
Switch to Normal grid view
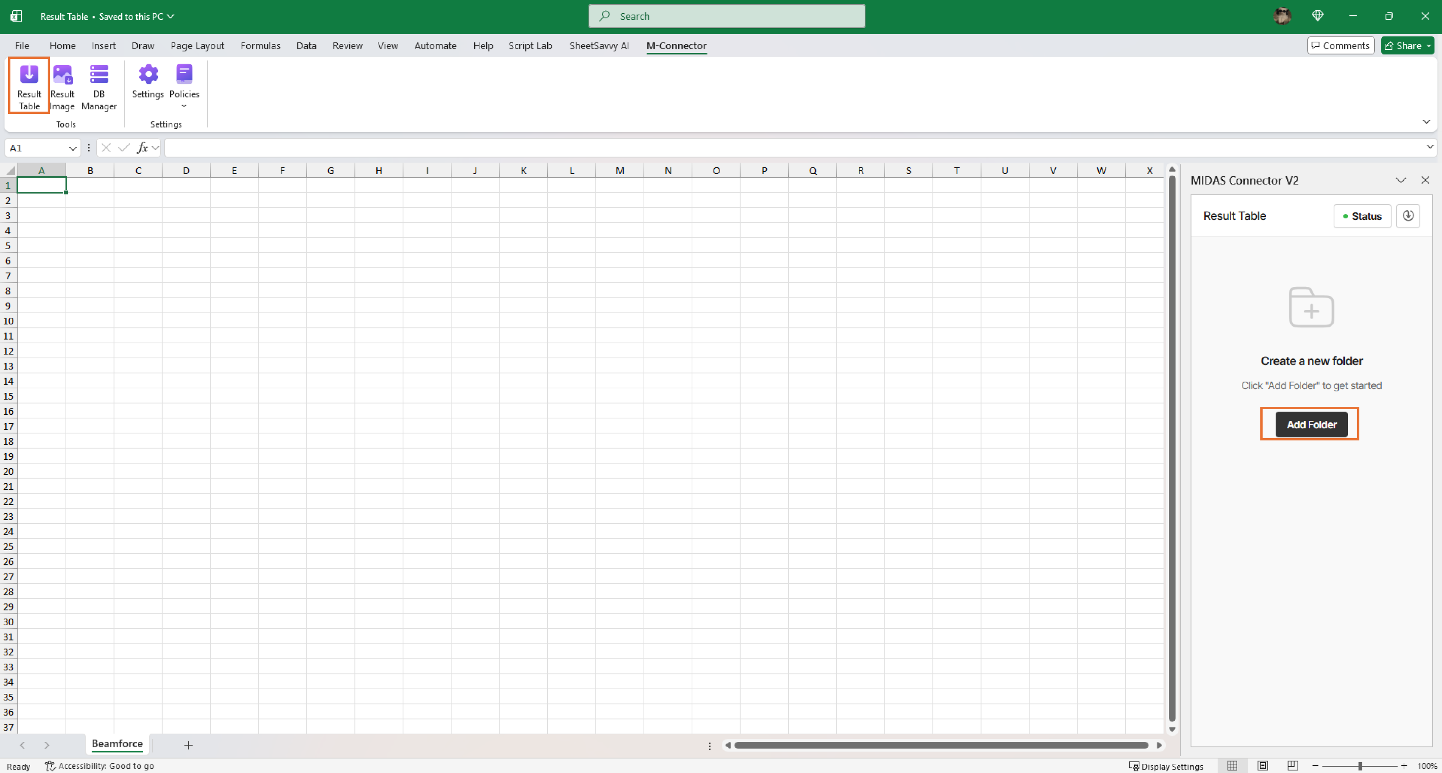pos(1233,766)
